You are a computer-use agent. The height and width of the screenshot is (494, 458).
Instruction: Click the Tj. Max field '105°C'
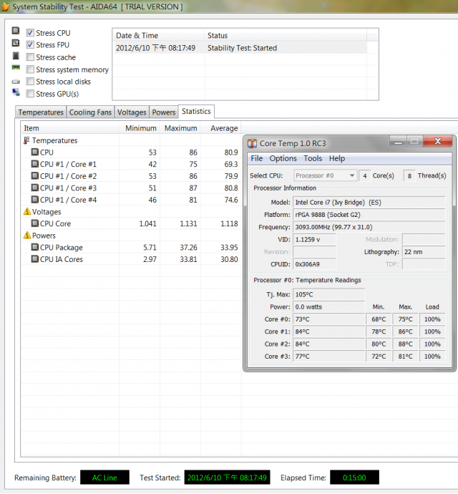pos(329,294)
